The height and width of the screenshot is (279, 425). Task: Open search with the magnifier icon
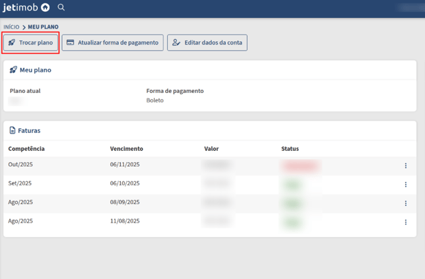(x=61, y=7)
